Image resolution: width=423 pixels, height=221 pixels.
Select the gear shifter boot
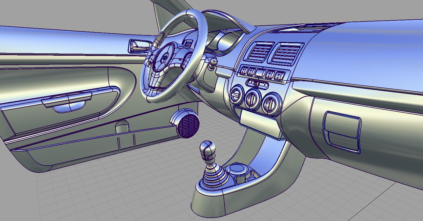point(213,174)
